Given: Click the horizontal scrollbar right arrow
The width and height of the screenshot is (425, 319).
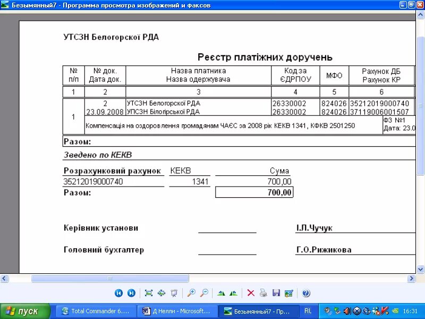Looking at the screenshot, I should (411, 278).
